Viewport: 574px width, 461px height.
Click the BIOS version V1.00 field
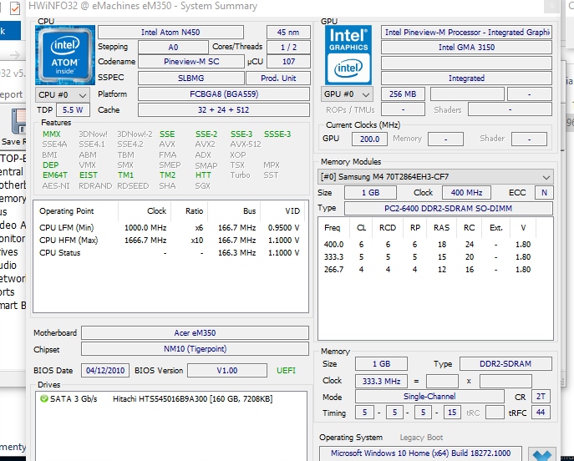[x=227, y=370]
